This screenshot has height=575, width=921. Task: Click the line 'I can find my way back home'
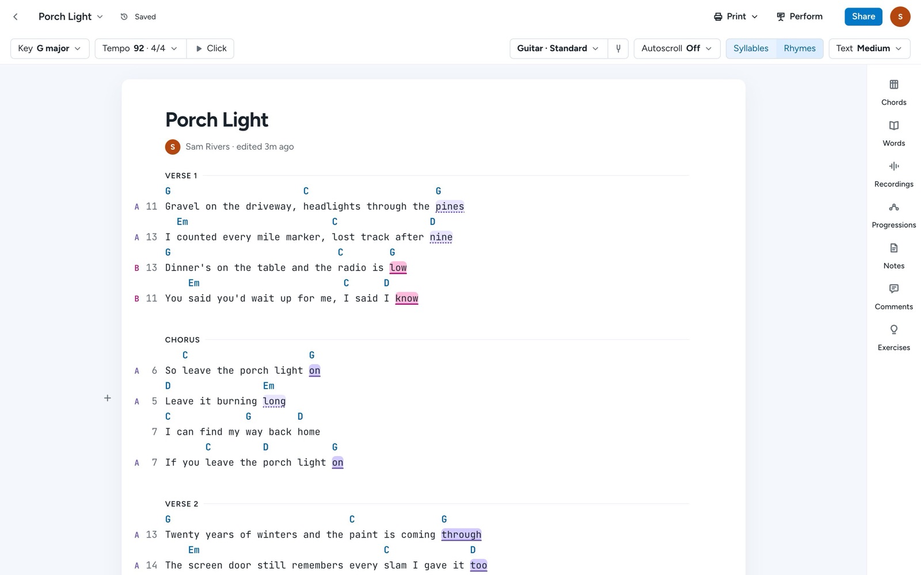click(x=242, y=432)
